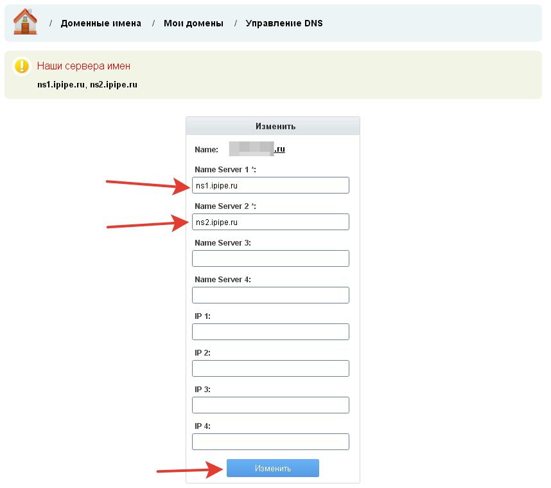Open the Доменные имена breadcrumb link
551x488 pixels.
click(101, 23)
